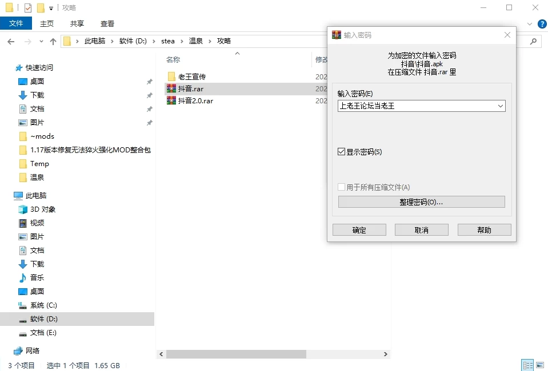The height and width of the screenshot is (371, 548).
Task: Expand breadcrumb chevron after 此电脑
Action: tap(112, 41)
